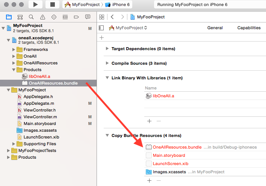The image size is (266, 186).
Task: Expand the OneAllResources folder
Action: coord(14,63)
